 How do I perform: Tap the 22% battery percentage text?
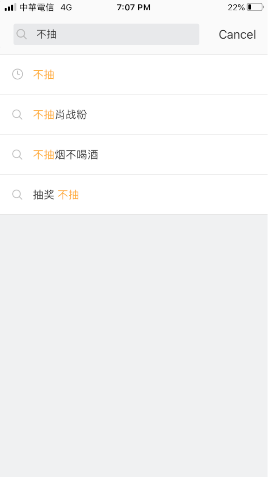[x=236, y=7]
